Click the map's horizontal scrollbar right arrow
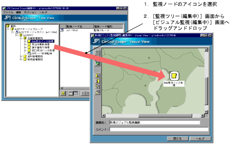The height and width of the screenshot is (144, 234). (202, 116)
